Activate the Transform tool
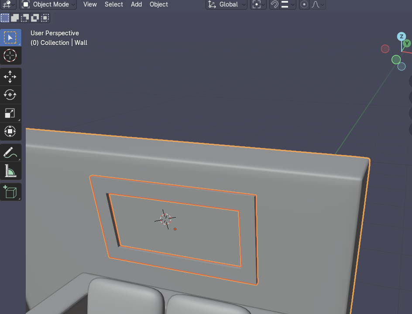 tap(10, 131)
